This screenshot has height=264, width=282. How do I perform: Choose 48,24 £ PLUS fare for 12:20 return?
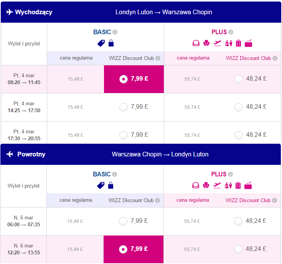coord(238,249)
